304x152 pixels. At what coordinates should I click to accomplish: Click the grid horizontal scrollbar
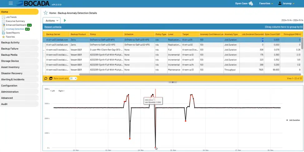coord(190,74)
